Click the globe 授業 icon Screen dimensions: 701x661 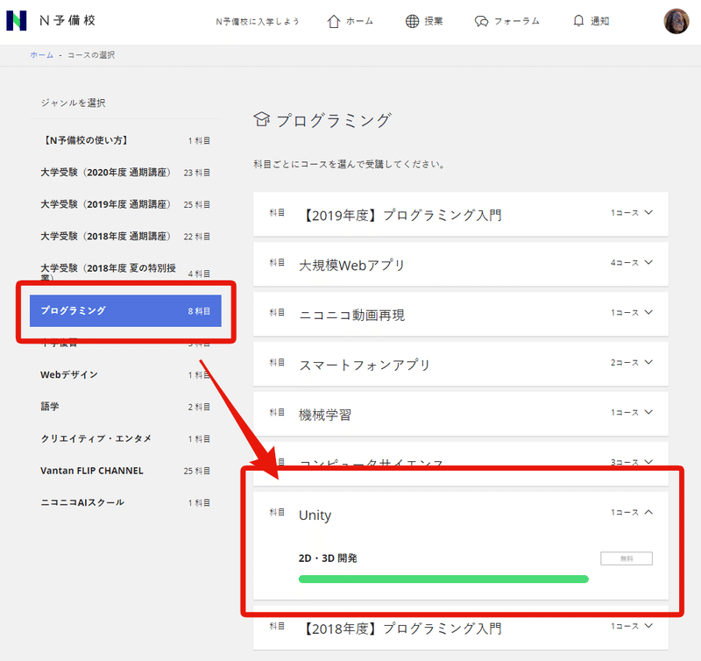412,21
